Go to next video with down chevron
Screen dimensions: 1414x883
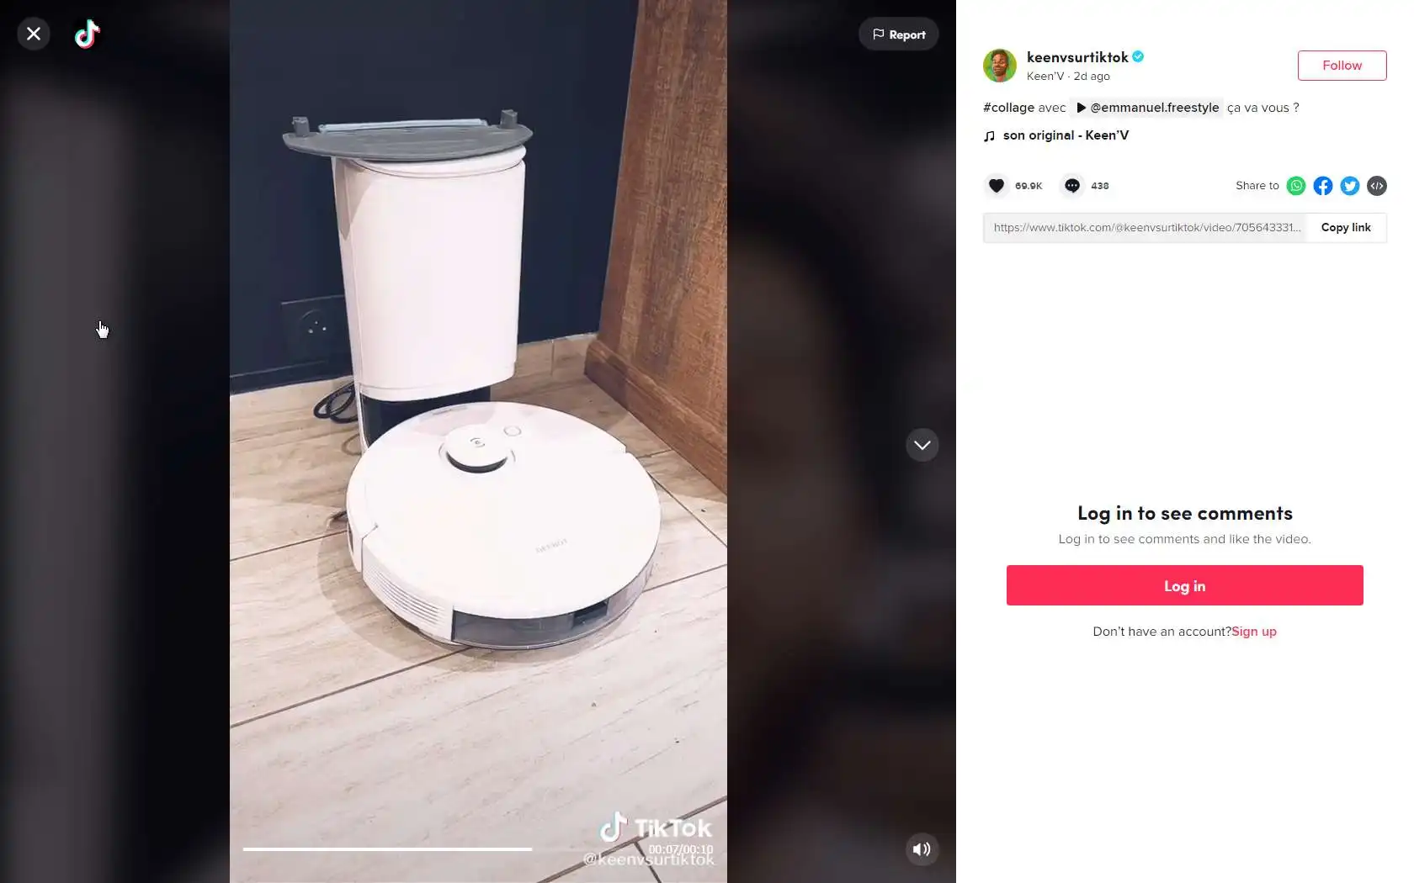tap(922, 445)
